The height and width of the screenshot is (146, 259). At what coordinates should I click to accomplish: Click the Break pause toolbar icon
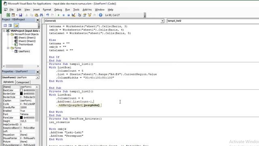[64, 15]
